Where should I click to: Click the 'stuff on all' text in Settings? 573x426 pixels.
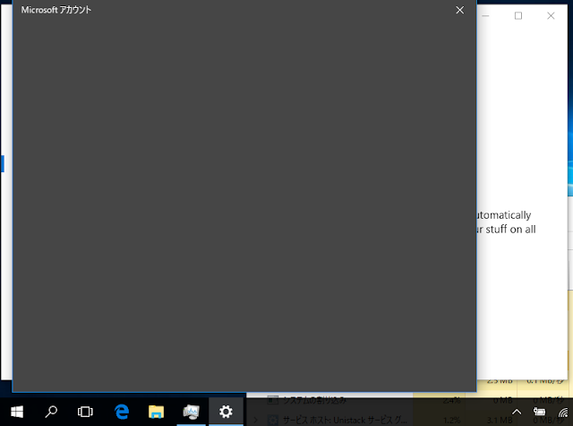click(511, 230)
